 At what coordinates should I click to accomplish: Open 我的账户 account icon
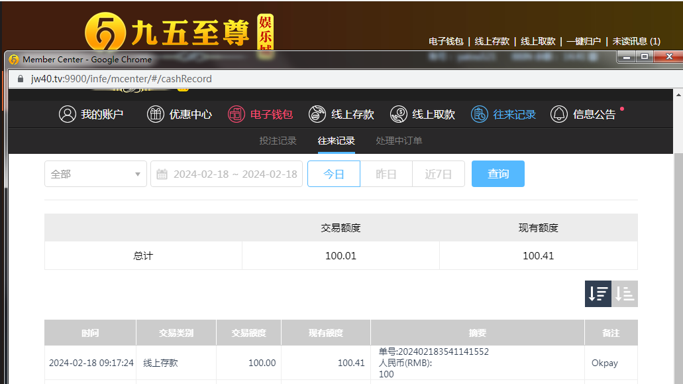pyautogui.click(x=68, y=114)
